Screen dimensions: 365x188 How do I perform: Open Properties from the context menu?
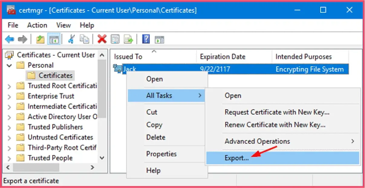tap(161, 154)
